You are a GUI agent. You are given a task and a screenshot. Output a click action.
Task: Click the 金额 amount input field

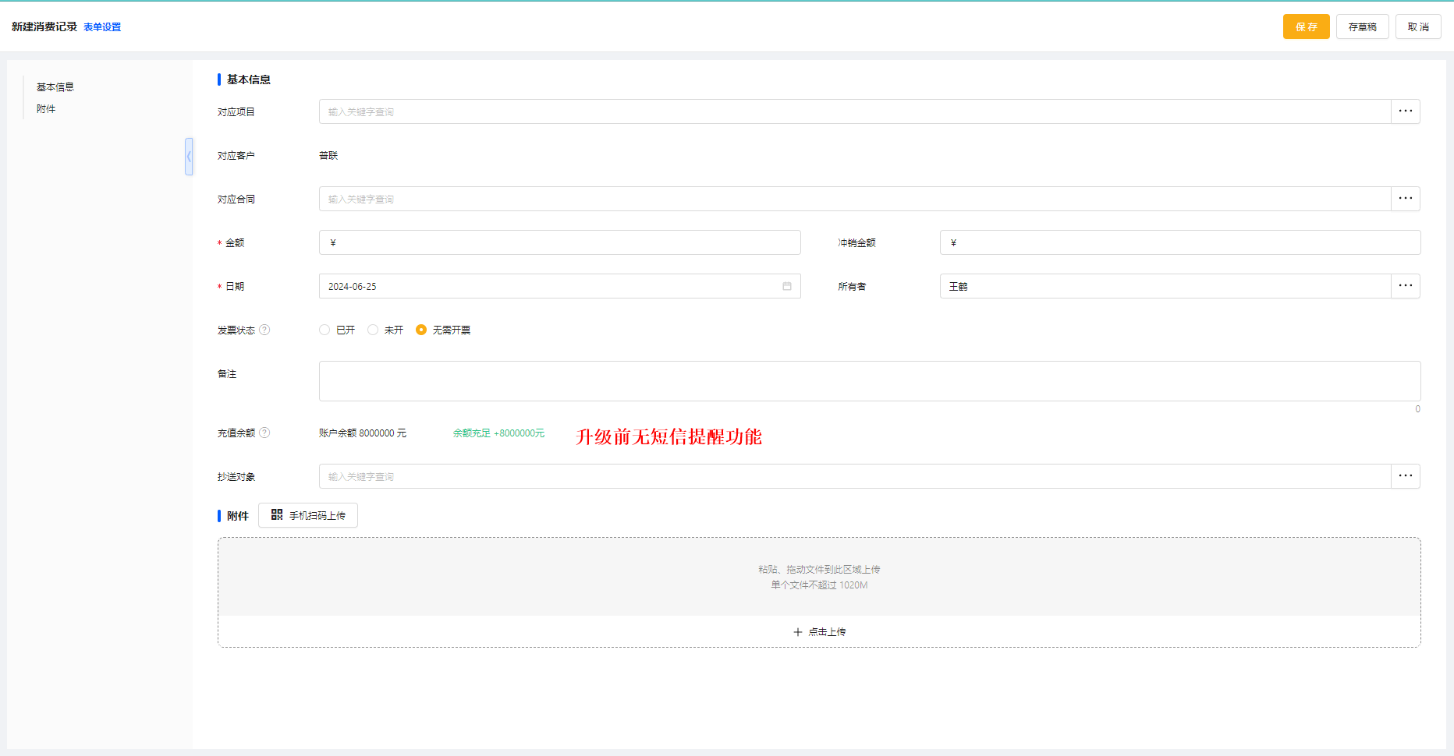pos(559,242)
